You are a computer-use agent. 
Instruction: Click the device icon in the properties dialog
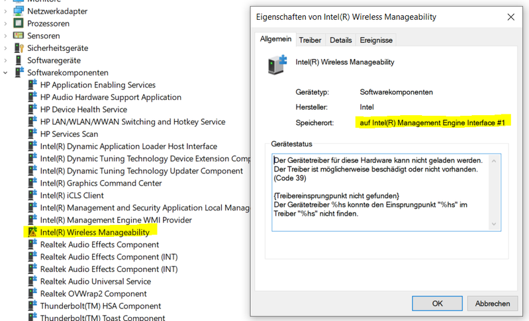pos(277,64)
